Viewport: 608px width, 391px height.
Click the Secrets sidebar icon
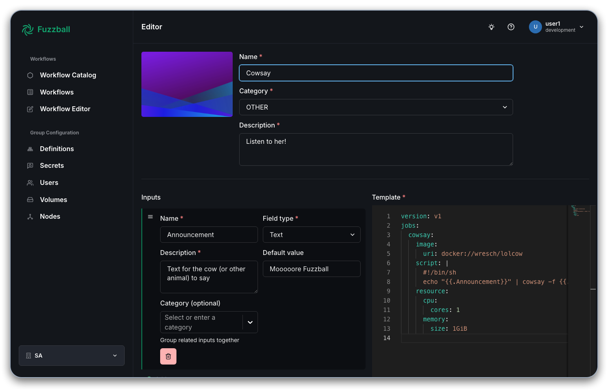tap(30, 166)
